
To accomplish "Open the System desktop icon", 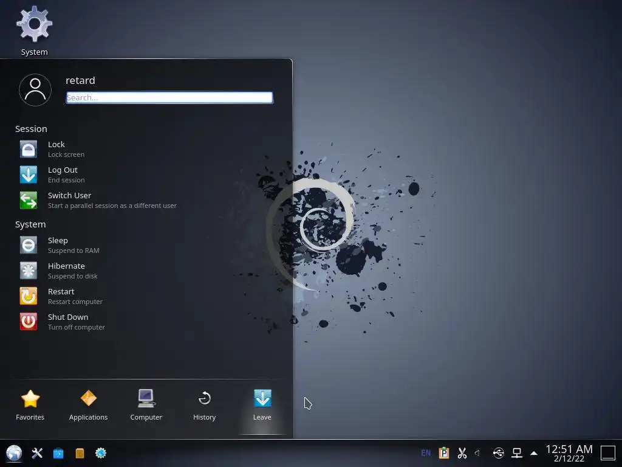I will click(34, 31).
